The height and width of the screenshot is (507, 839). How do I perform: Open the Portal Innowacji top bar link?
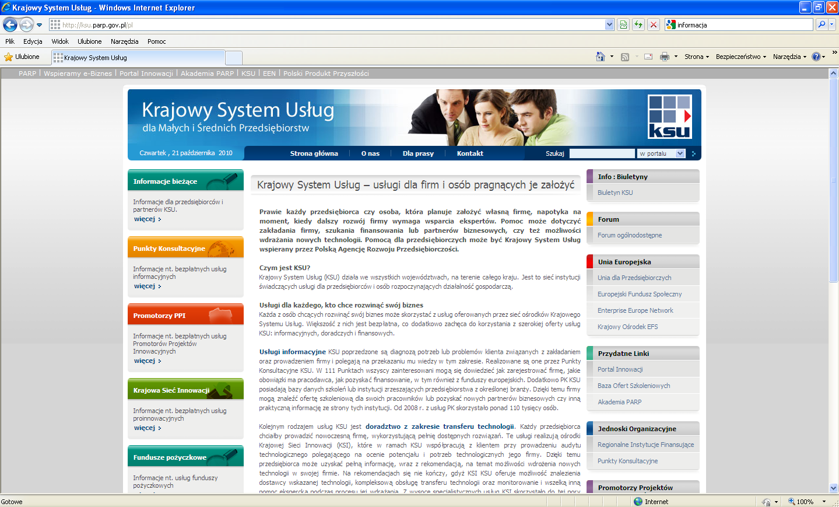146,74
